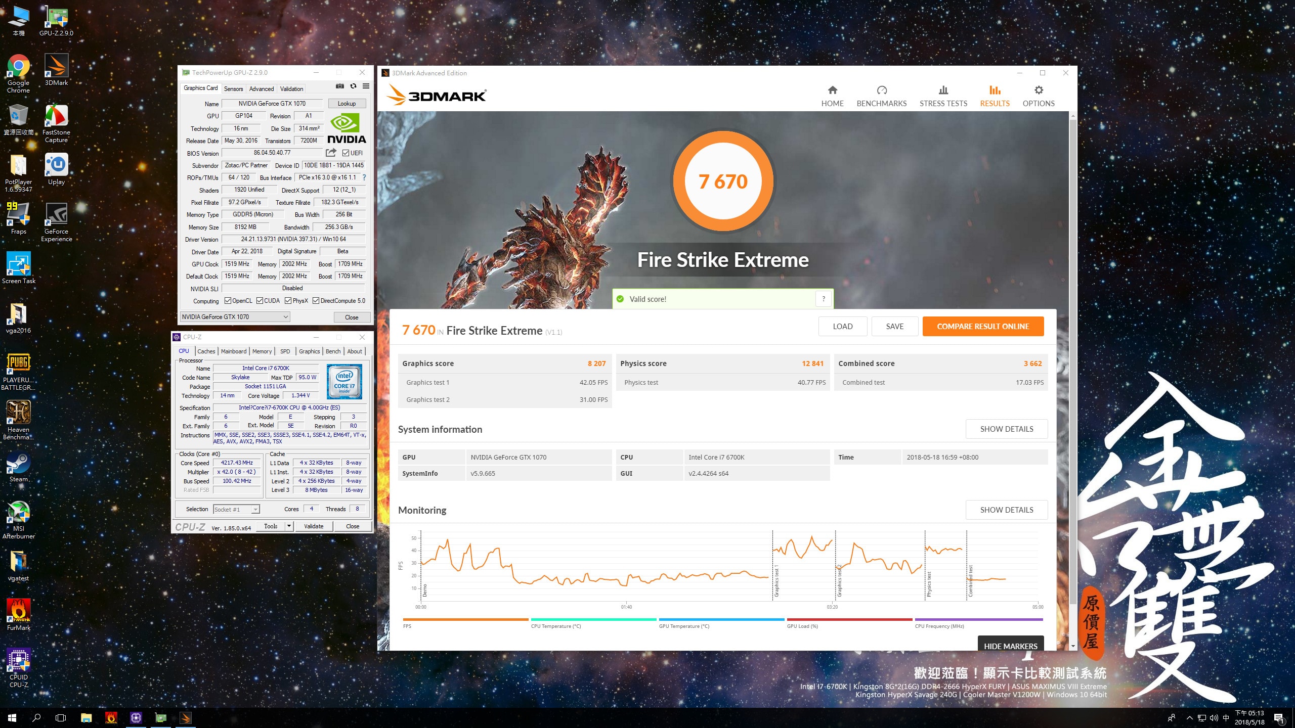Click the Lookup button in GPU-Z
1295x728 pixels.
pos(347,104)
